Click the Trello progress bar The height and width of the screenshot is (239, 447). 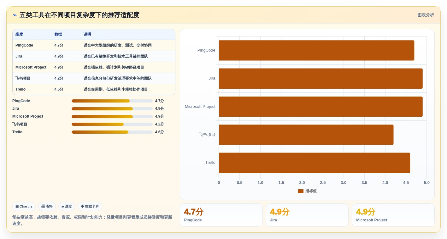pyautogui.click(x=112, y=132)
